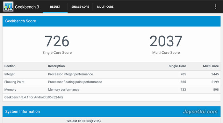
Task: Select the Memory row label
Action: (x=11, y=89)
